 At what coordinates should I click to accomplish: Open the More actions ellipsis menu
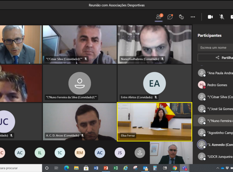[193, 17]
